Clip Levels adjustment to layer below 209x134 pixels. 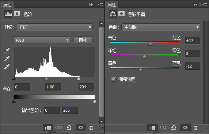[48, 128]
